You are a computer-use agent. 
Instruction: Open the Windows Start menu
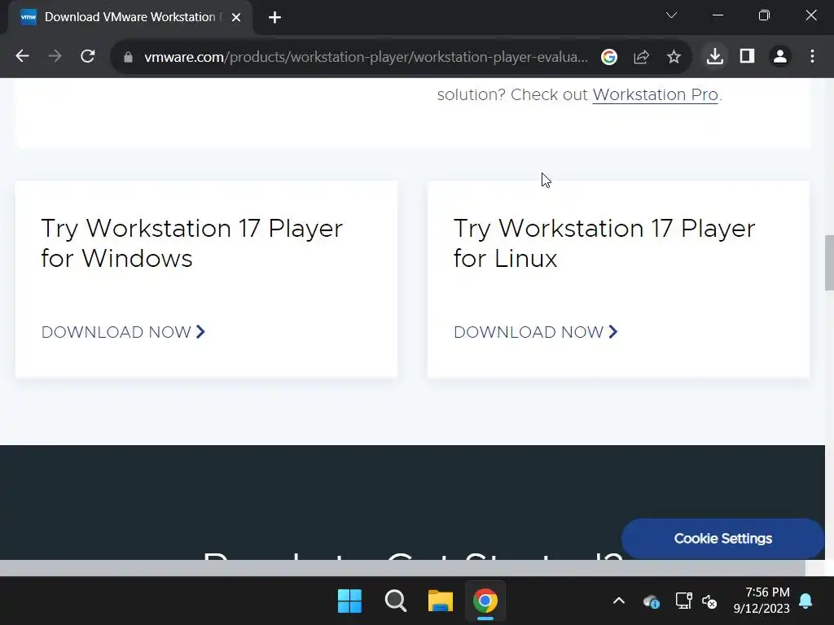click(x=349, y=601)
